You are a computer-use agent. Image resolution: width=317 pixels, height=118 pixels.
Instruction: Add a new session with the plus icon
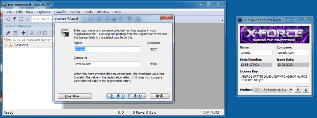(x=24, y=33)
